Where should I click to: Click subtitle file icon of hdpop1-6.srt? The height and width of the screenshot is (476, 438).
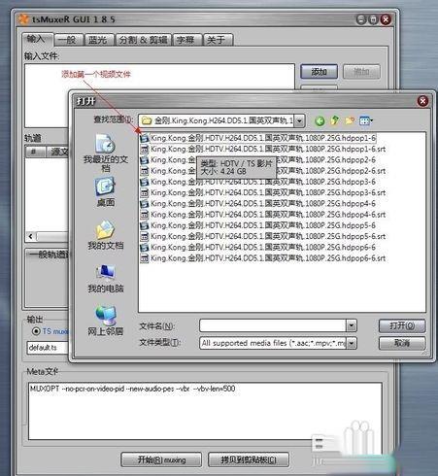point(145,150)
